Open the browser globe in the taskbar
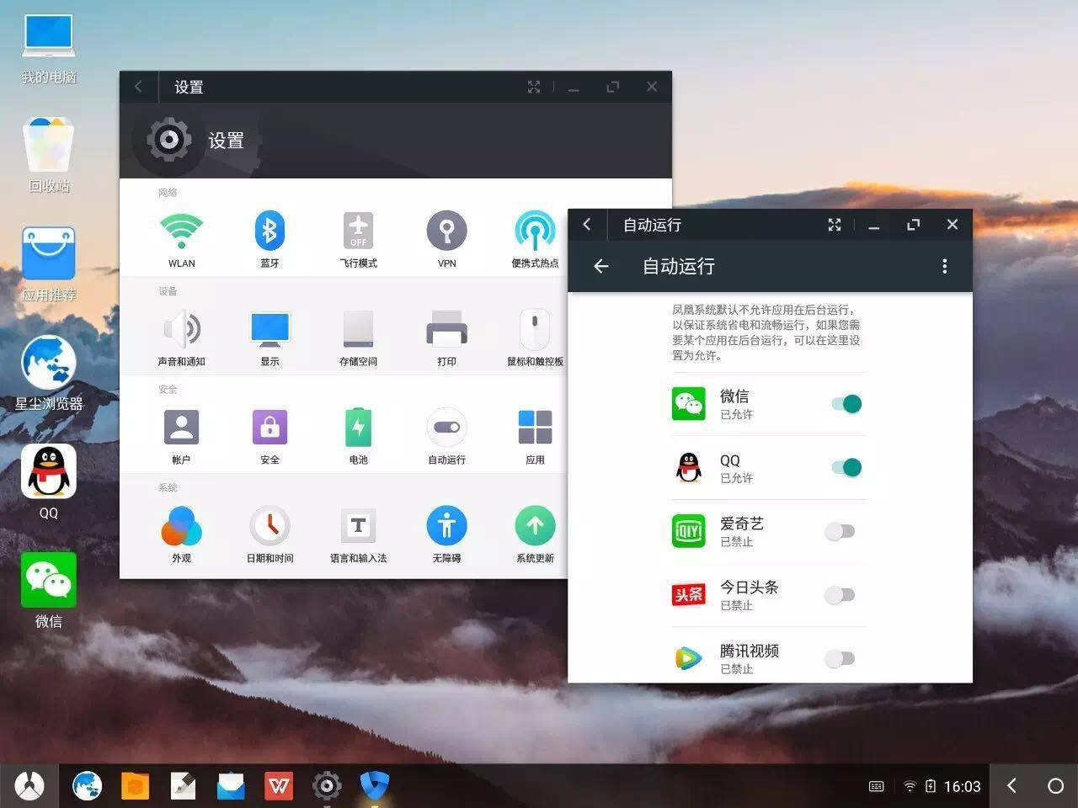 pos(87,786)
